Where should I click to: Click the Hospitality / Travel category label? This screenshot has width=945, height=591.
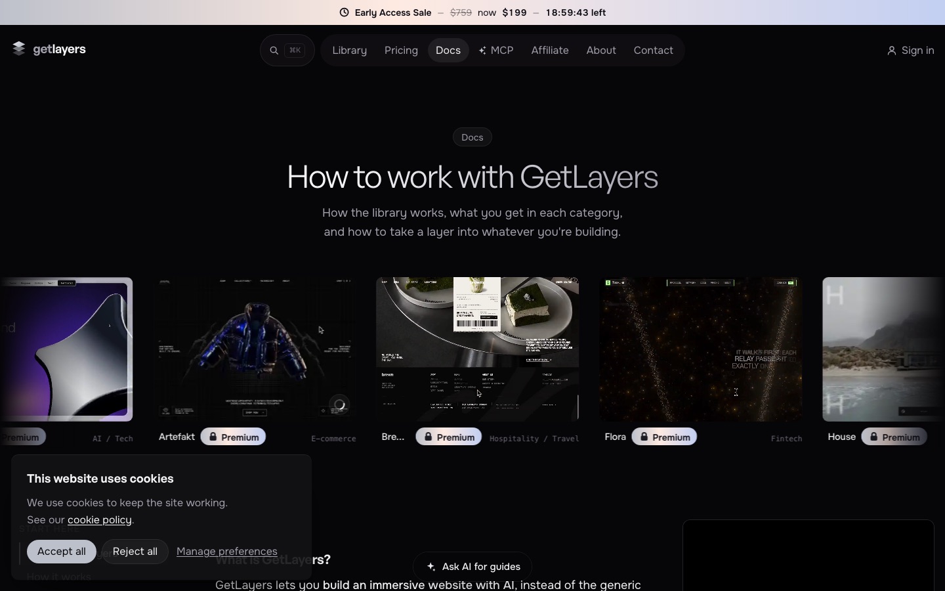[x=534, y=439]
